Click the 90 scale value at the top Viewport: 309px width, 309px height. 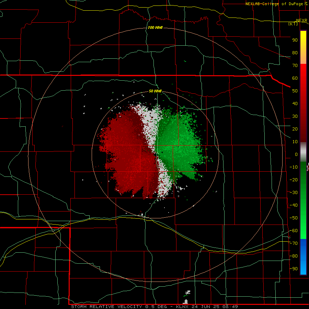tap(295, 40)
